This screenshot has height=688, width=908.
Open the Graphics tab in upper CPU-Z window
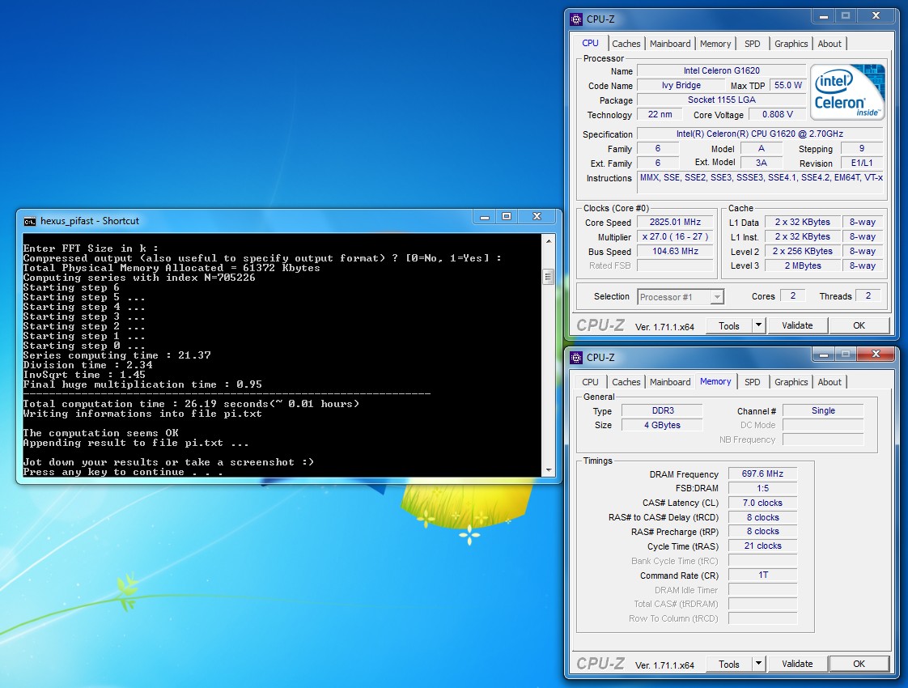click(791, 44)
